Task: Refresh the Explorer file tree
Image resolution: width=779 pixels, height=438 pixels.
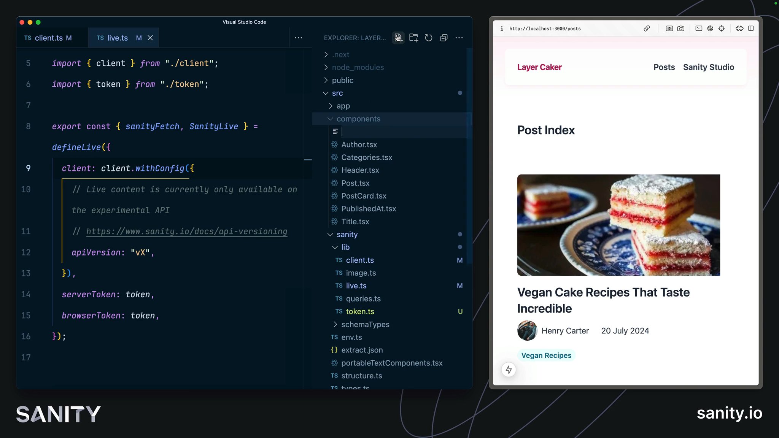Action: pyautogui.click(x=429, y=38)
